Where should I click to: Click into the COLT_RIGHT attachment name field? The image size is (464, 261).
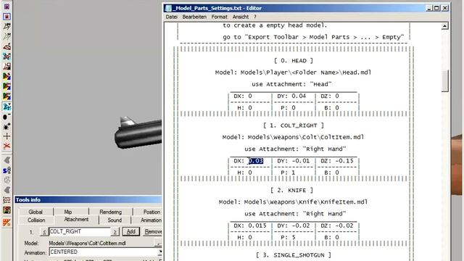click(x=80, y=231)
